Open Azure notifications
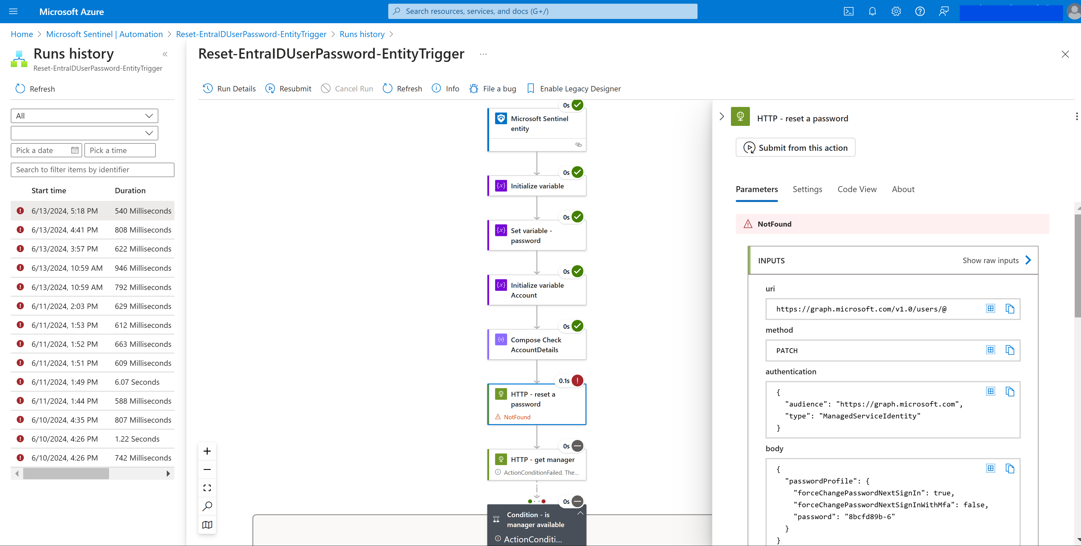This screenshot has width=1081, height=546. (x=873, y=11)
